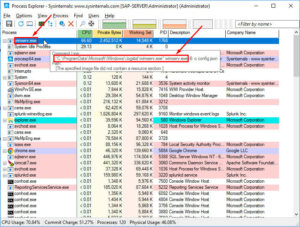Open the orange I/O mini graph
The image size is (300, 227).
click(x=175, y=24)
